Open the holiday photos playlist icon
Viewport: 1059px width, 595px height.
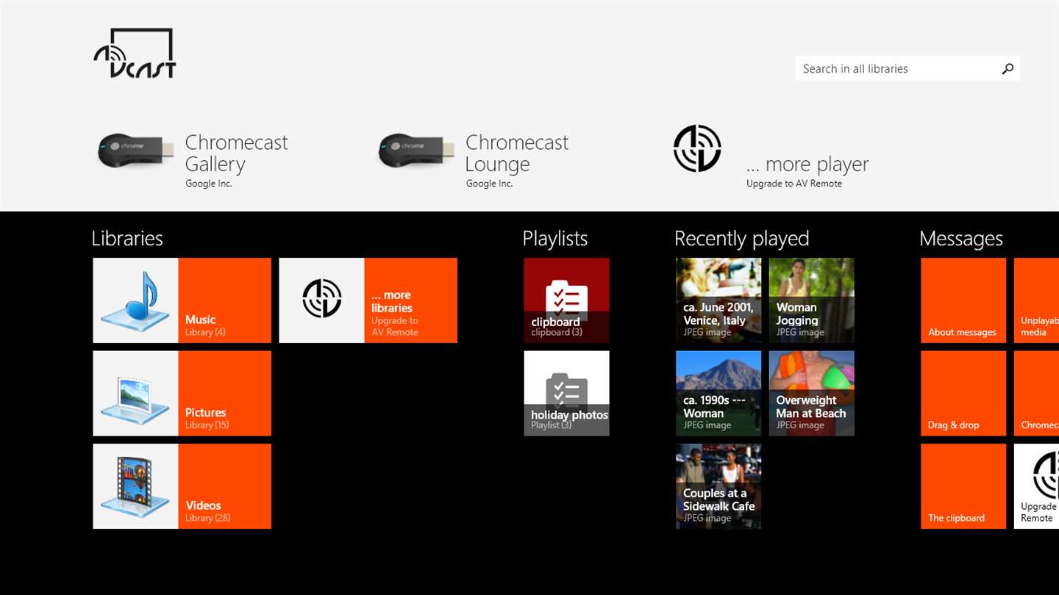(x=566, y=393)
